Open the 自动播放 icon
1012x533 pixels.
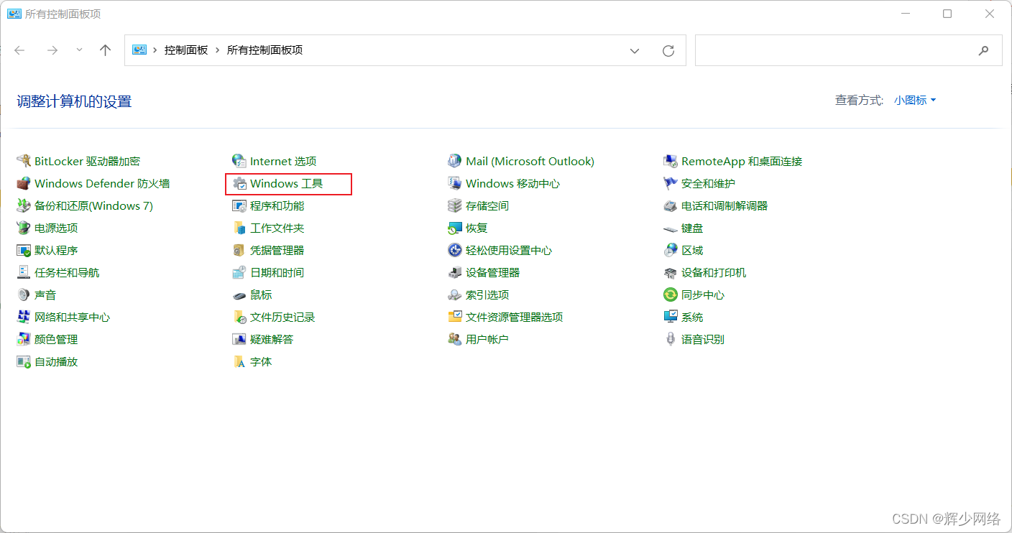point(24,361)
